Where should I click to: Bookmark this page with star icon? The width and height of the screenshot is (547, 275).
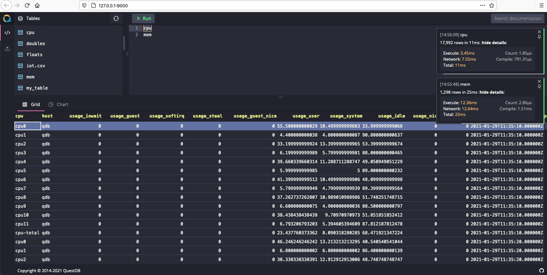point(492,5)
